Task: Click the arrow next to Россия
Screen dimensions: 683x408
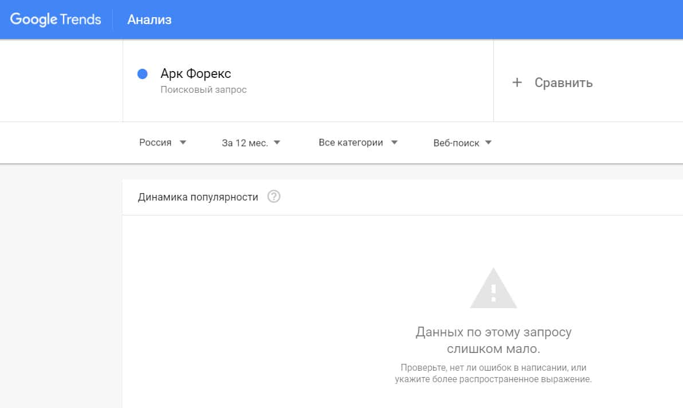Action: [x=183, y=143]
